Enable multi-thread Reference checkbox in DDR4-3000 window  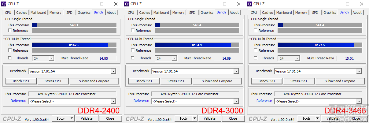coord(133,50)
